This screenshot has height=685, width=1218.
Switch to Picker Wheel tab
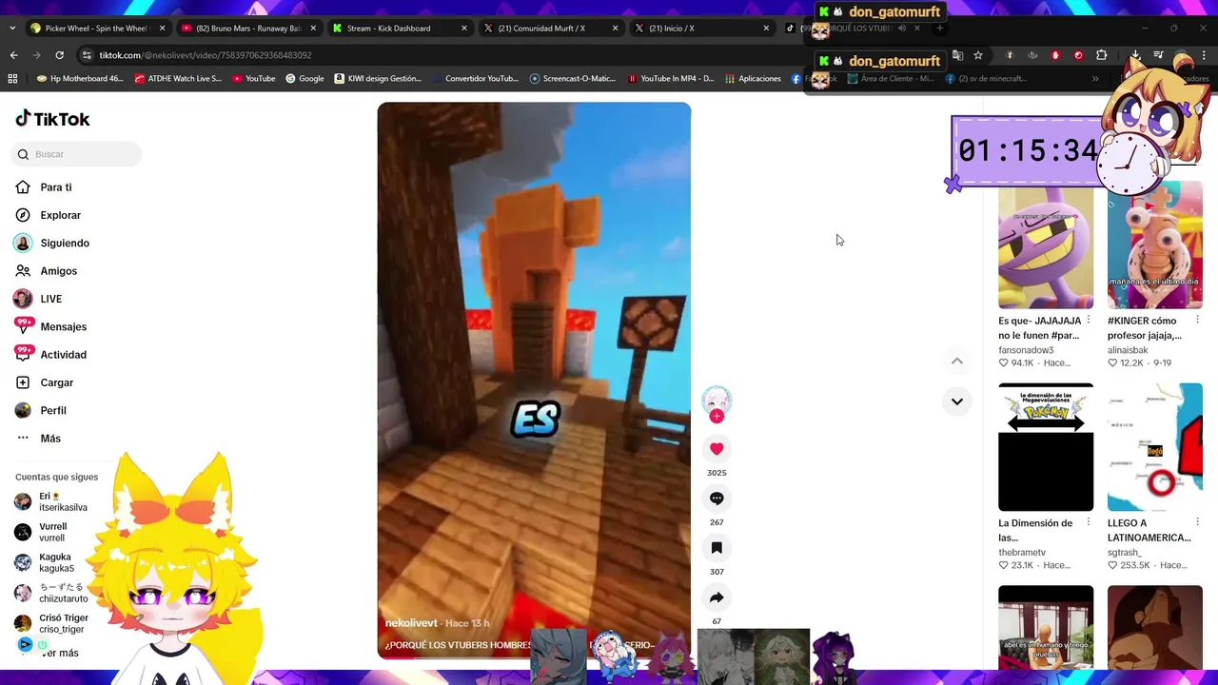98,29
